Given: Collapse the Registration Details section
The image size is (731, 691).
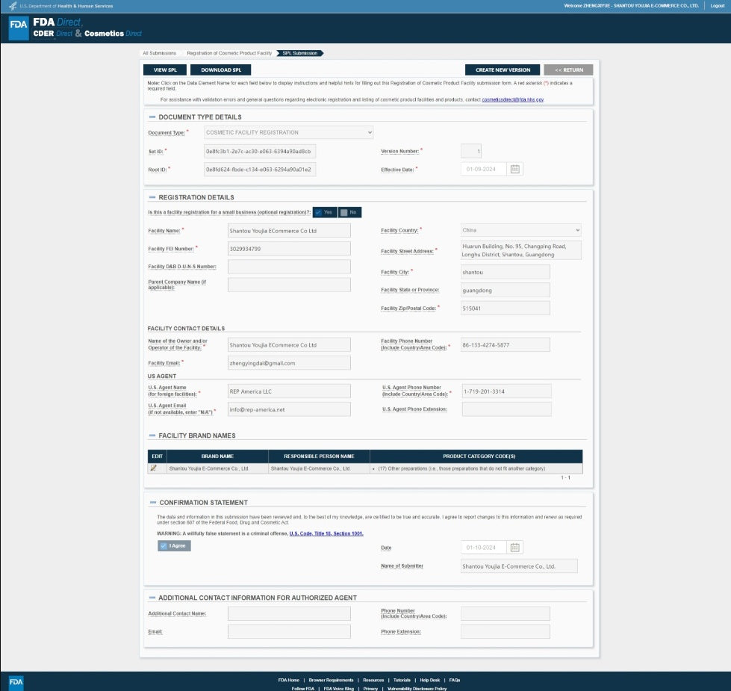Looking at the screenshot, I should (x=152, y=198).
